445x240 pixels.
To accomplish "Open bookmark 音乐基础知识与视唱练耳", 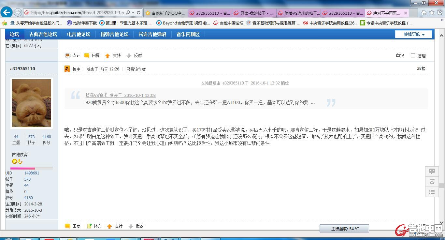I will 273,23.
